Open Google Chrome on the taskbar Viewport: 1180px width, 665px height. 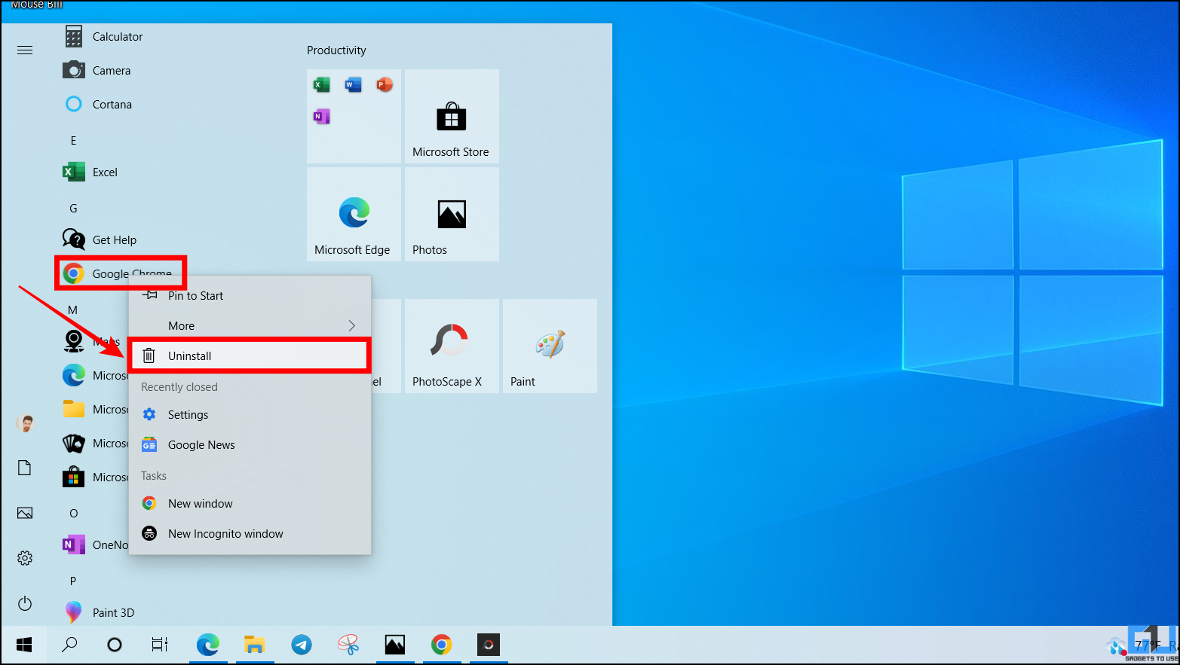point(442,645)
